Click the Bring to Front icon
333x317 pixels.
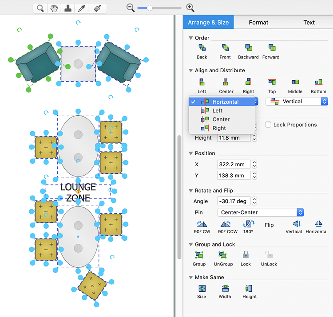click(225, 48)
